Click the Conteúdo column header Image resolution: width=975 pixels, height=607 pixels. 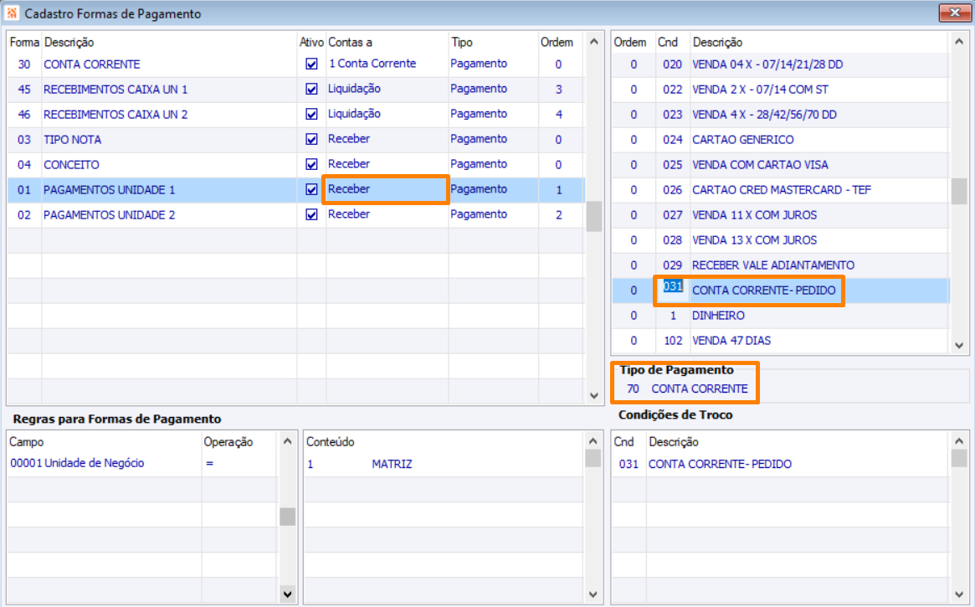coord(331,441)
